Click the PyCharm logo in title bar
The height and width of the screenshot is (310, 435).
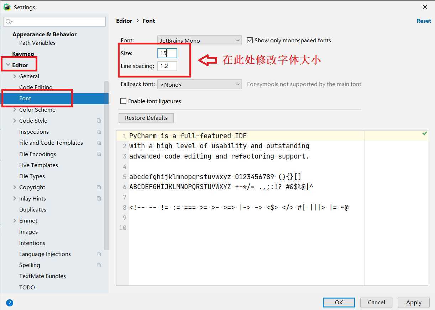click(7, 7)
